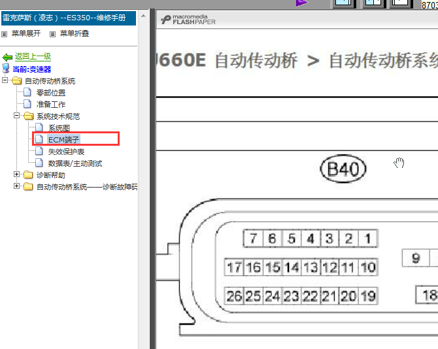Image resolution: width=438 pixels, height=349 pixels.
Task: Click pin 26 in the connector diagram
Action: 234,296
